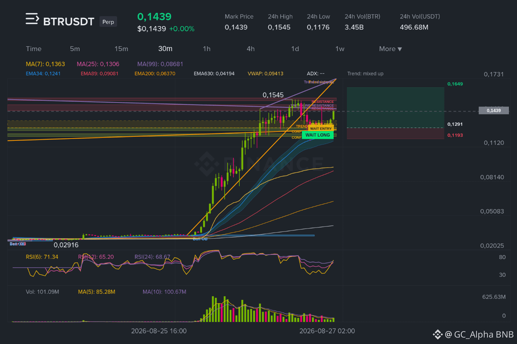This screenshot has height=344, width=517.
Task: Click the VWAP: 0,09413 label
Action: coord(265,74)
